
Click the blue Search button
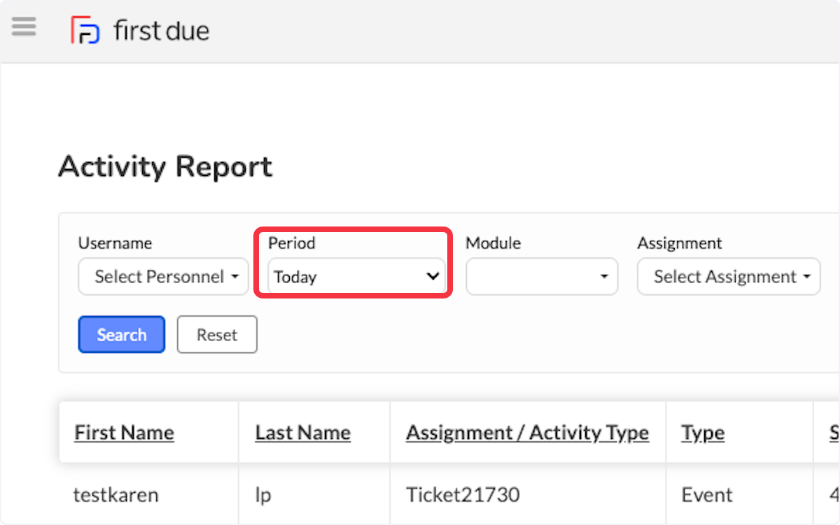[x=122, y=335]
